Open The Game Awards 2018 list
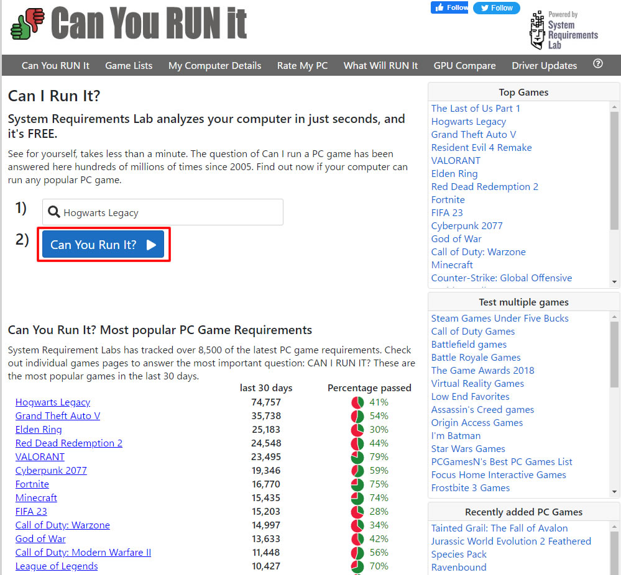 482,371
